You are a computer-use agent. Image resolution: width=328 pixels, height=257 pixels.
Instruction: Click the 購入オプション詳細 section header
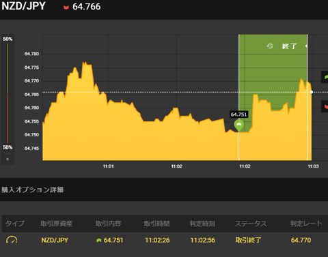click(32, 190)
